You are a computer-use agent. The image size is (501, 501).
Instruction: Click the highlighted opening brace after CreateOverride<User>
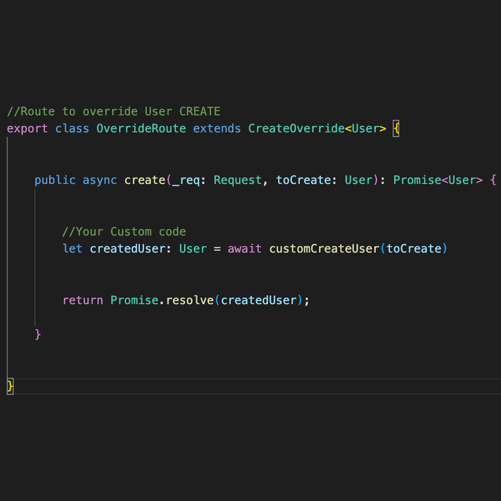(x=396, y=129)
